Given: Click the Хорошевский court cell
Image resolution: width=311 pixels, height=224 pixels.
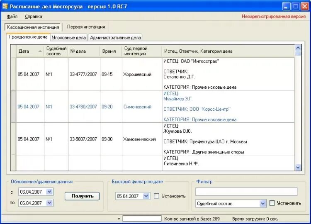Looking at the screenshot, I should click(x=142, y=74).
